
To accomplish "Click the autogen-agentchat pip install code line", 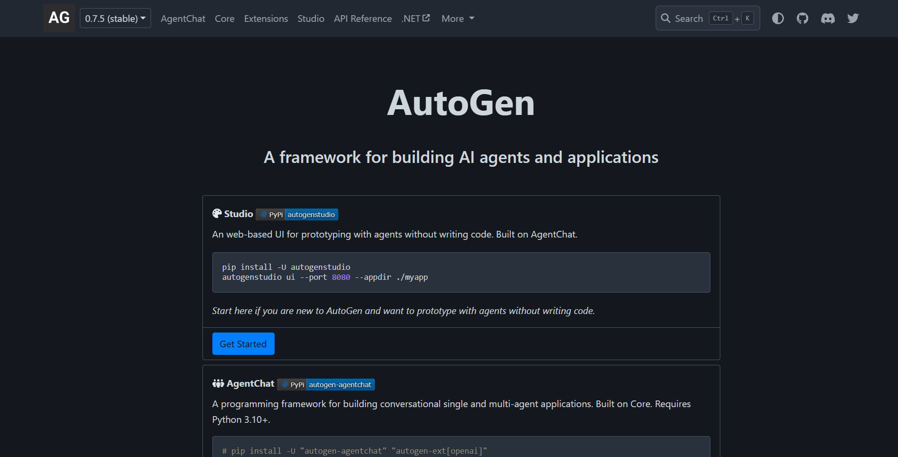I will [354, 451].
